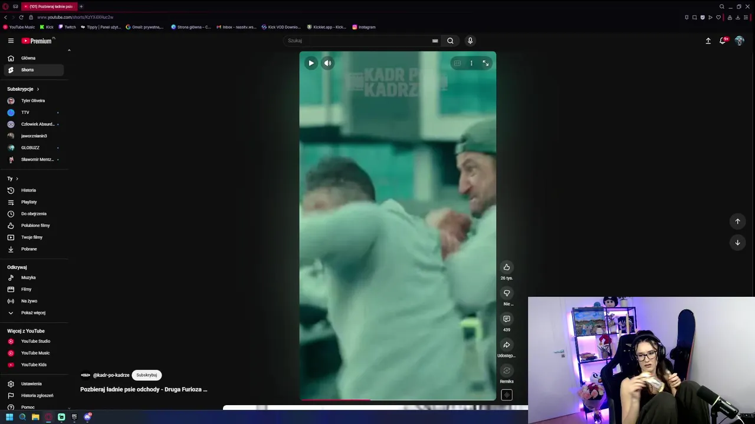
Task: Share the Short via Udostępnij
Action: coord(507,345)
